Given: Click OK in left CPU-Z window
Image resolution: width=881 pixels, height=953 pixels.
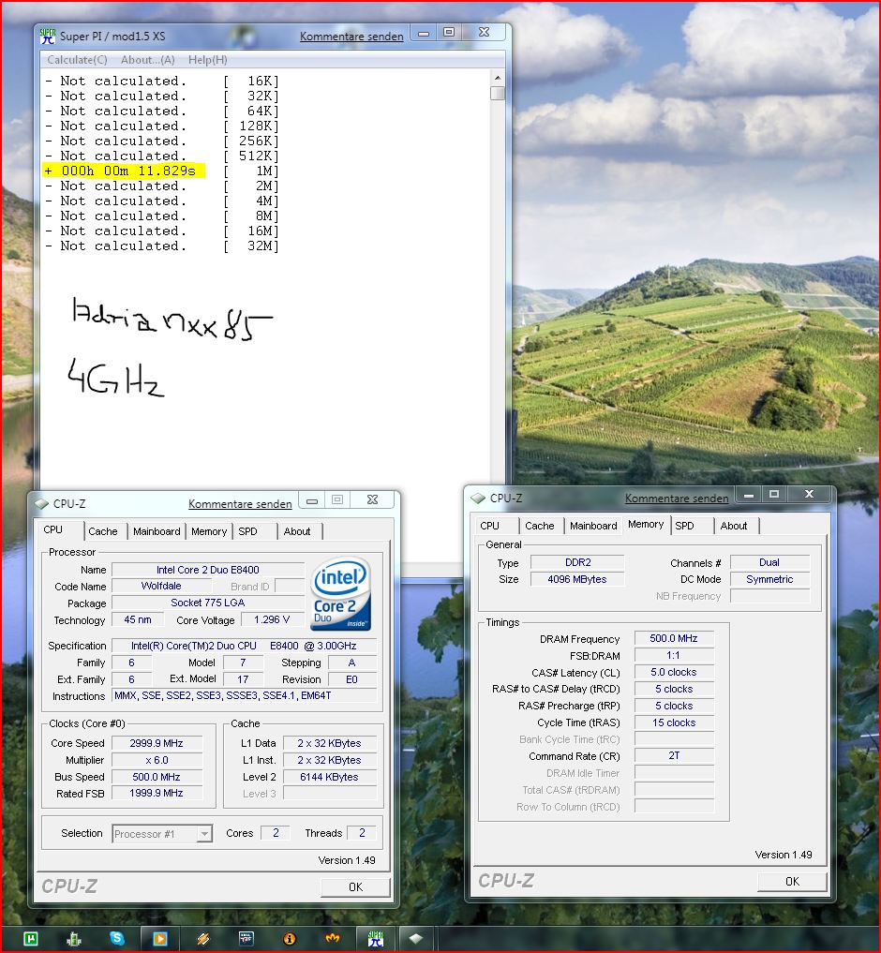Looking at the screenshot, I should pyautogui.click(x=356, y=887).
